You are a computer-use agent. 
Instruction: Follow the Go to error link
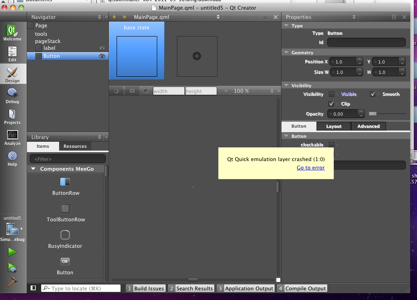pyautogui.click(x=310, y=167)
